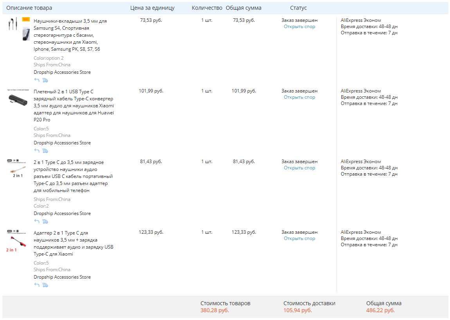This screenshot has height=320, width=450.
Task: Open dispute for the 73,53 руб. earphones order
Action: [299, 27]
